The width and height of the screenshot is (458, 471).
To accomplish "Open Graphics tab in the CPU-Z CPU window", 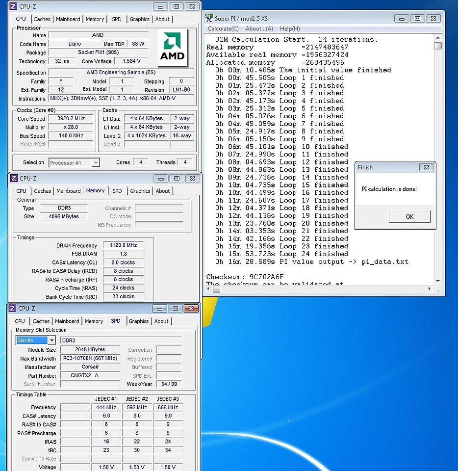I will [140, 19].
